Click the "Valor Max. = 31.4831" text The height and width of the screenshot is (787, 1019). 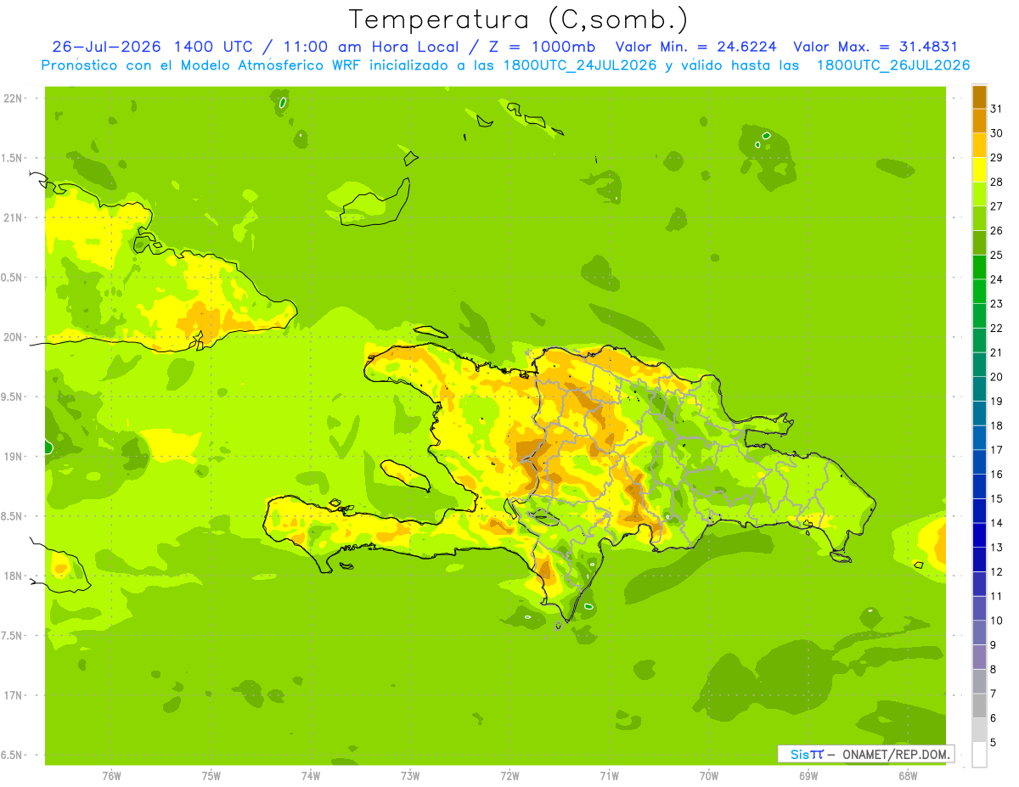[x=875, y=47]
